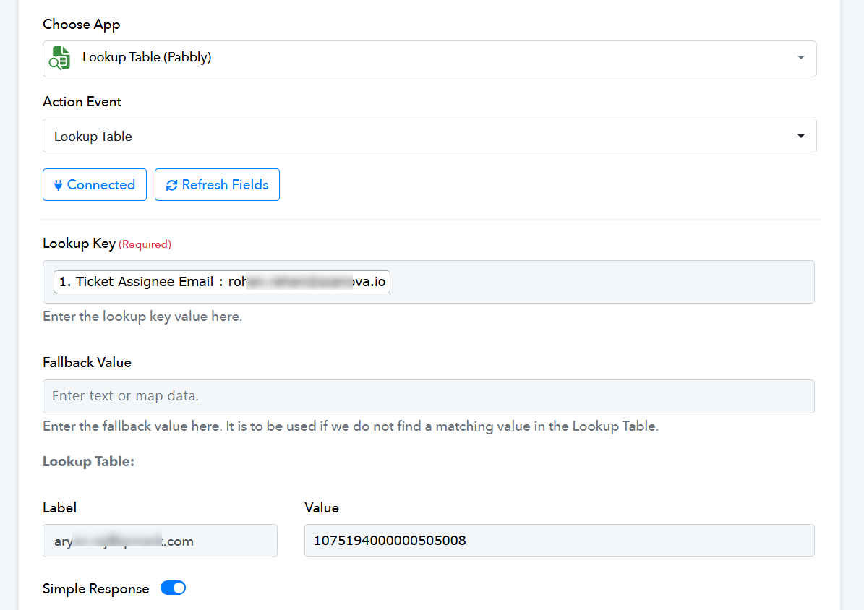Click the green Lookup Table app icon
The height and width of the screenshot is (610, 864).
59,58
